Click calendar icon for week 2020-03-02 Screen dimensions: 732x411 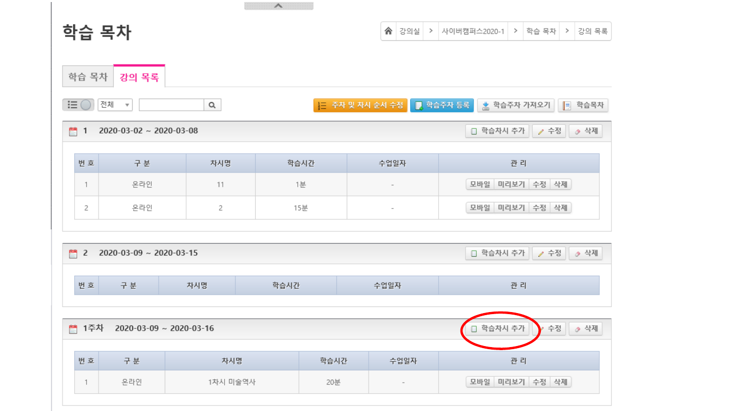[x=73, y=131]
